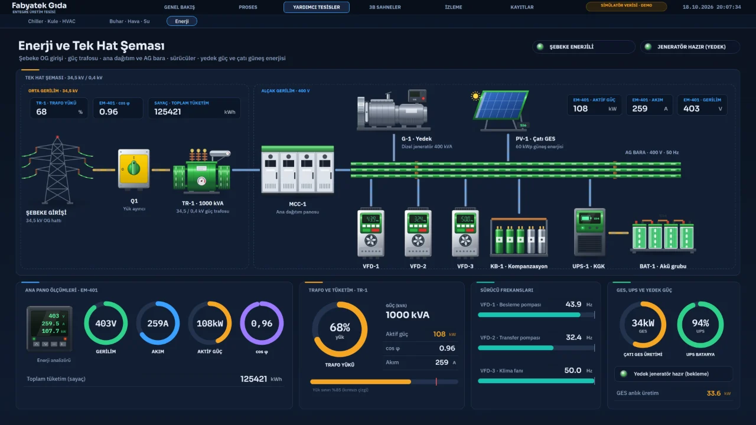
Task: Select the Yardımcı Tesisler tab
Action: (317, 7)
